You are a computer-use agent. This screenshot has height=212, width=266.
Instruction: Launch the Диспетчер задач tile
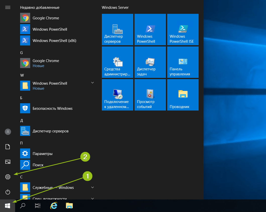tap(150, 62)
